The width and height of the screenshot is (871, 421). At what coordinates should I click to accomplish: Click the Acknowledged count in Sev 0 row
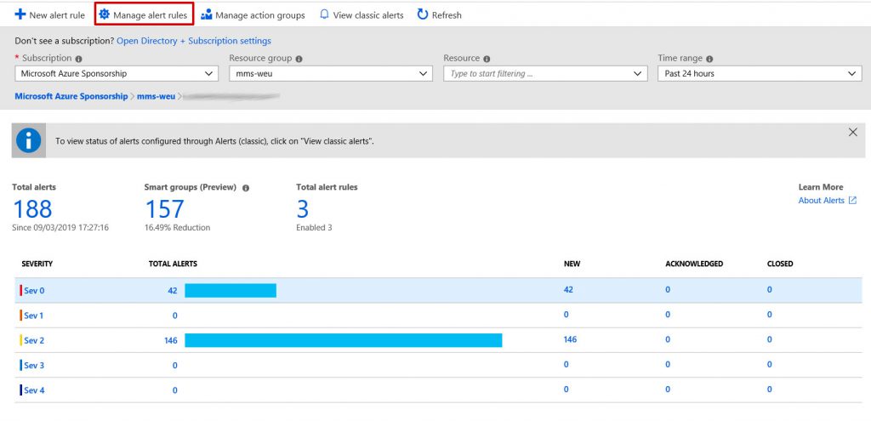pyautogui.click(x=668, y=289)
